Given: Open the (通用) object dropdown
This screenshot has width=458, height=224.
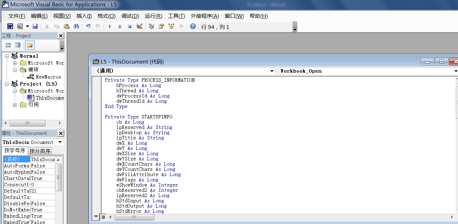Looking at the screenshot, I should 272,71.
